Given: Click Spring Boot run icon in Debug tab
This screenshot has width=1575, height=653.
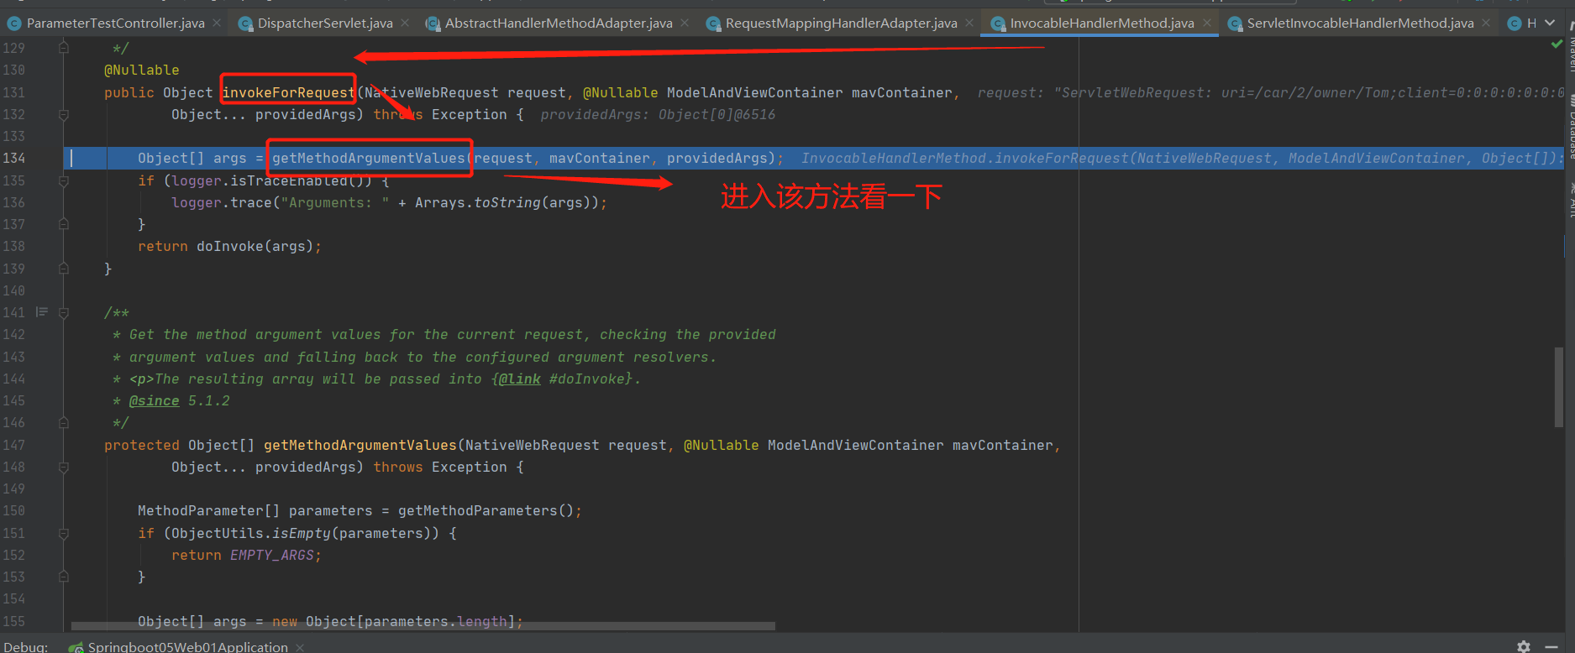Looking at the screenshot, I should click(x=76, y=647).
